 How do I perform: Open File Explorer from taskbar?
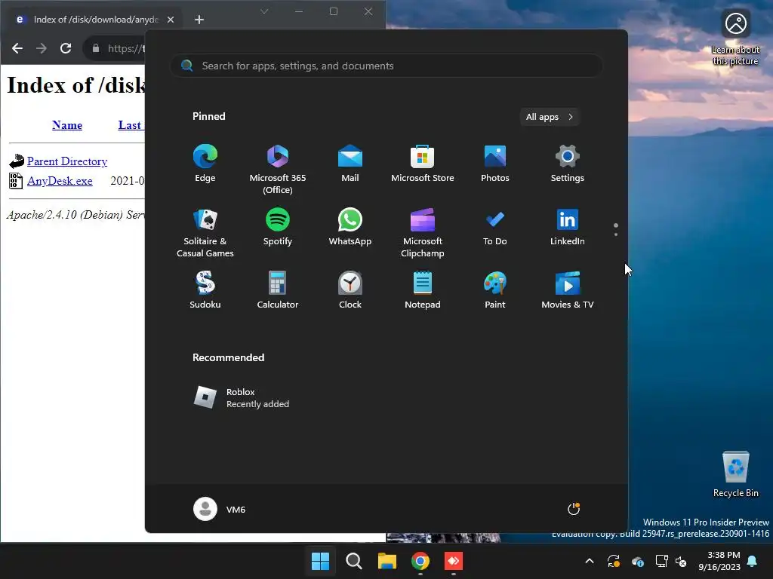coord(387,561)
